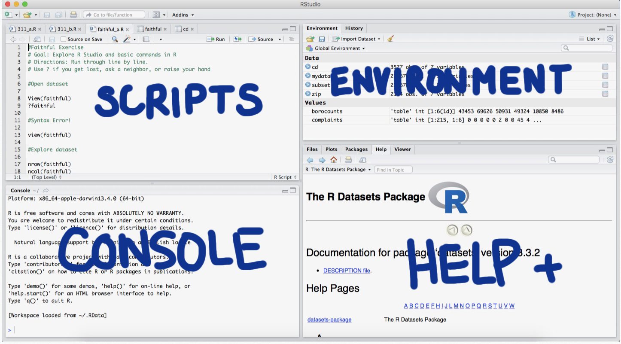Click the Help forward arrow icon
Image resolution: width=621 pixels, height=344 pixels.
coord(322,160)
